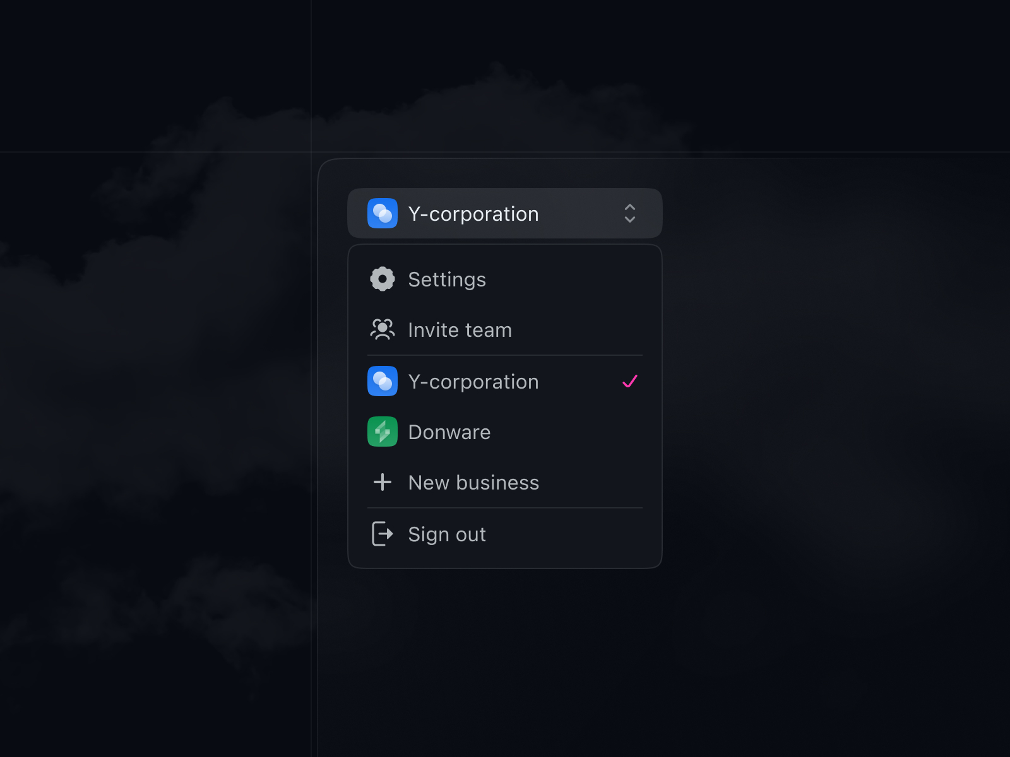Open the Settings menu item
This screenshot has width=1010, height=757.
tap(505, 279)
